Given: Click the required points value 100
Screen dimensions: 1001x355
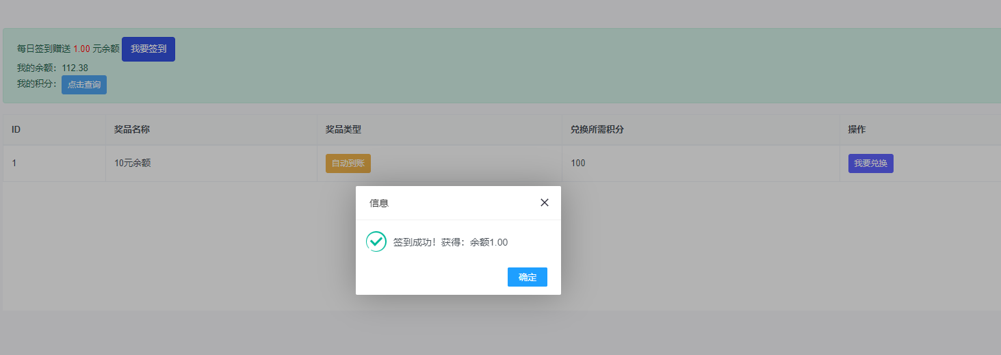Looking at the screenshot, I should (x=578, y=163).
